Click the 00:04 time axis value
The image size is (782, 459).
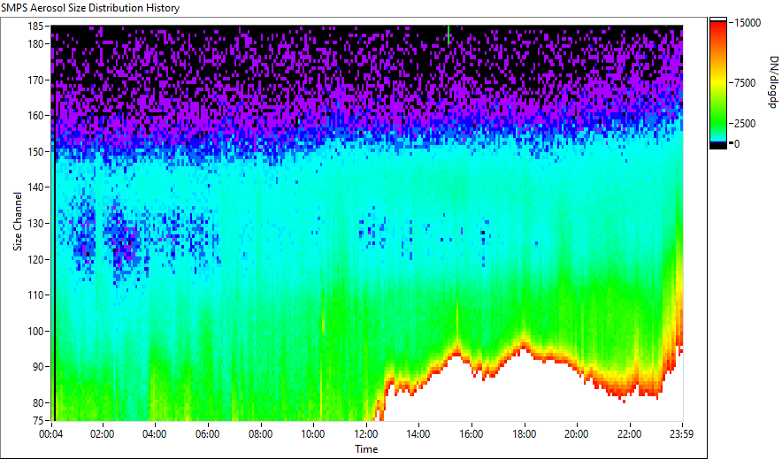[x=51, y=434]
